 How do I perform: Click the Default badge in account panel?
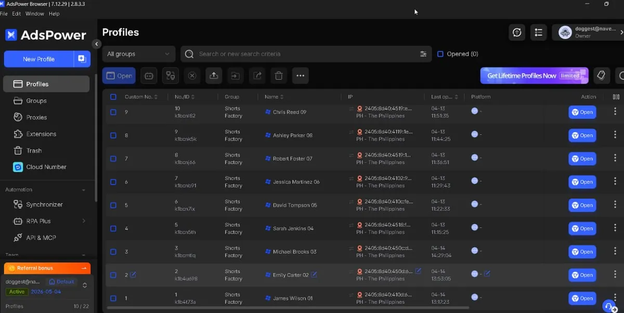click(61, 282)
